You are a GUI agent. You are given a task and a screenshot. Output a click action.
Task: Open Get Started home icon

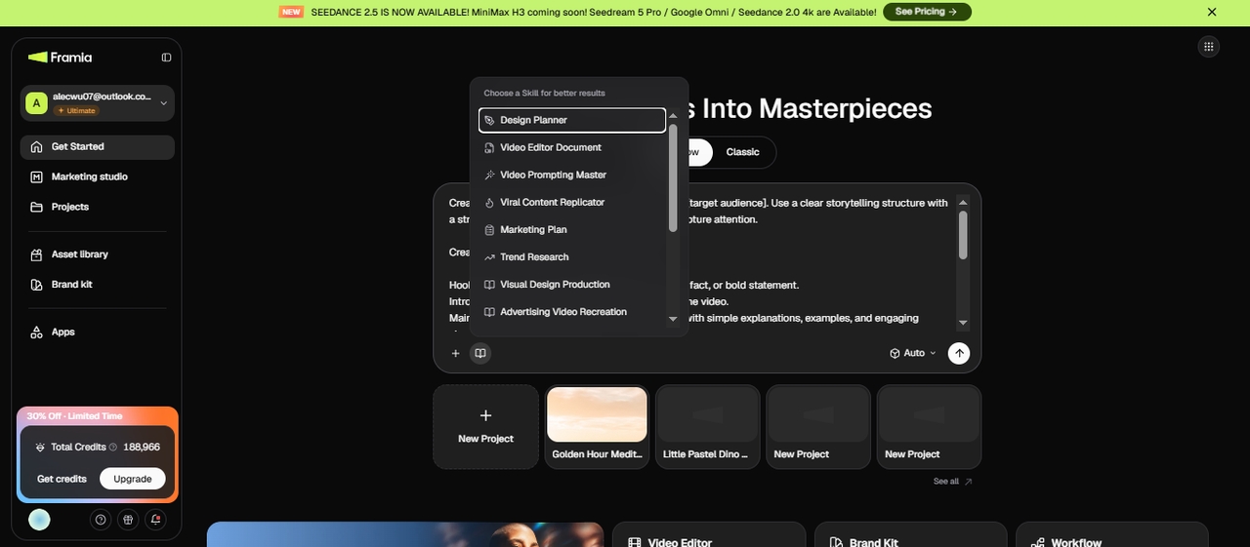(x=36, y=146)
